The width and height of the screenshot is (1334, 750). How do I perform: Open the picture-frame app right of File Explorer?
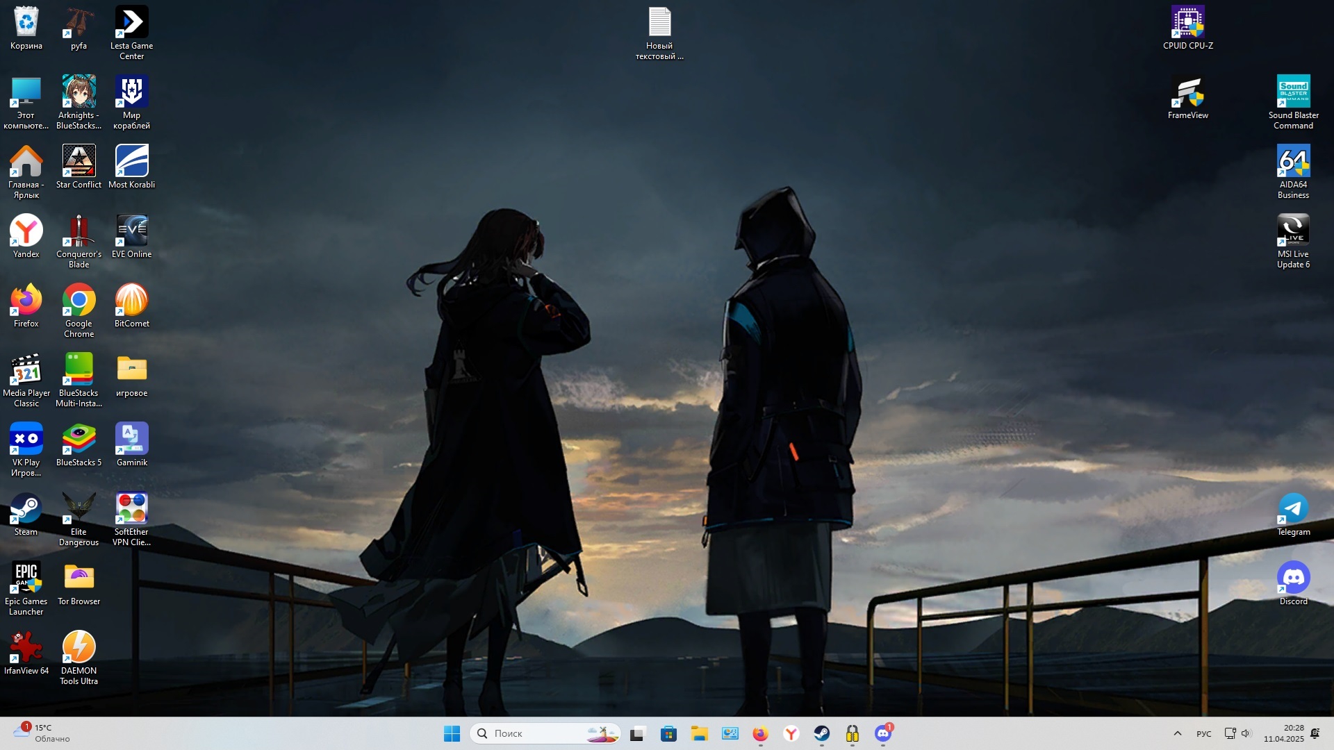tap(730, 733)
